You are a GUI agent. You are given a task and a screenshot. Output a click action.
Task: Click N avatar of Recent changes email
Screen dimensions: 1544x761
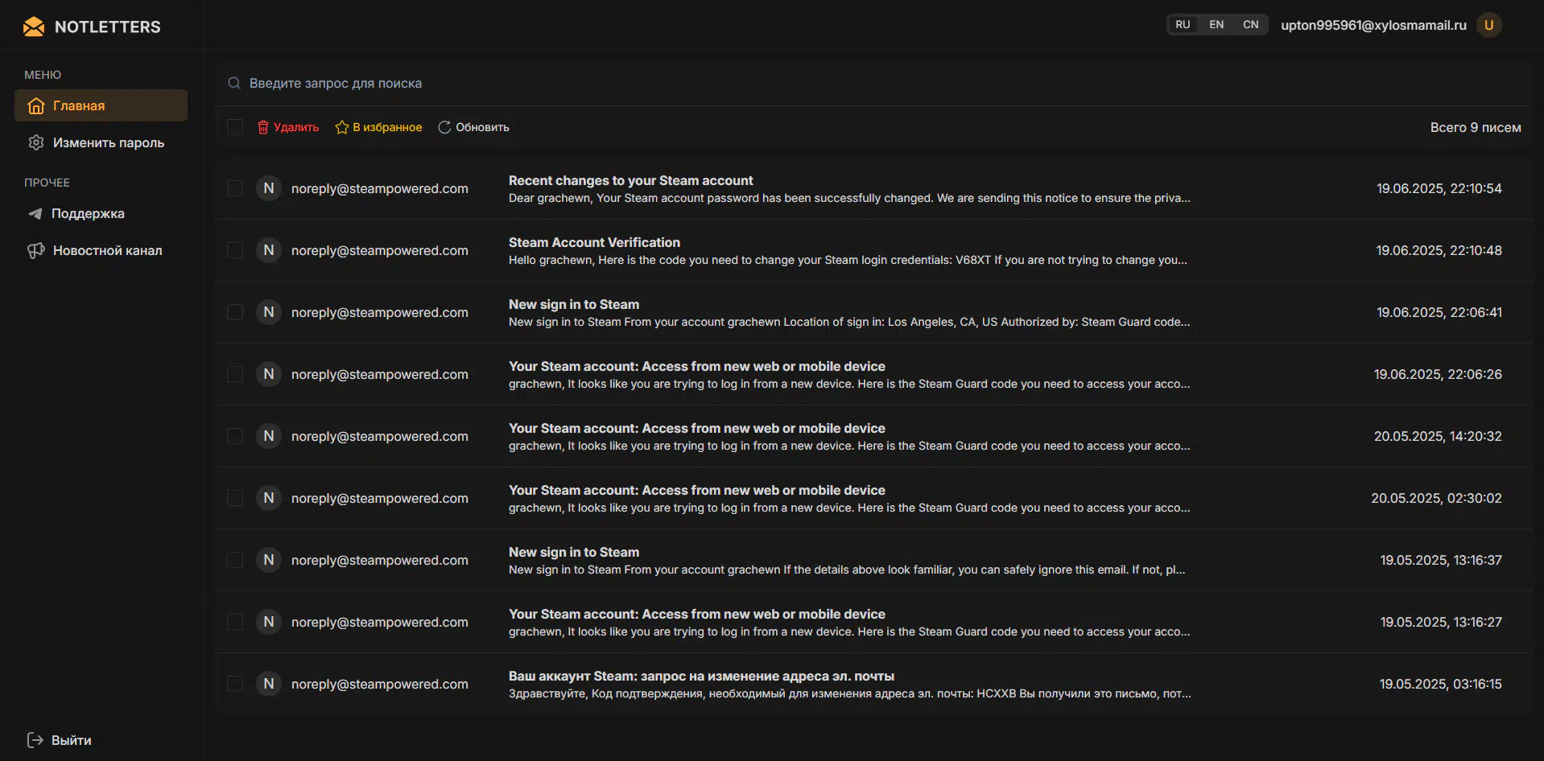(269, 188)
